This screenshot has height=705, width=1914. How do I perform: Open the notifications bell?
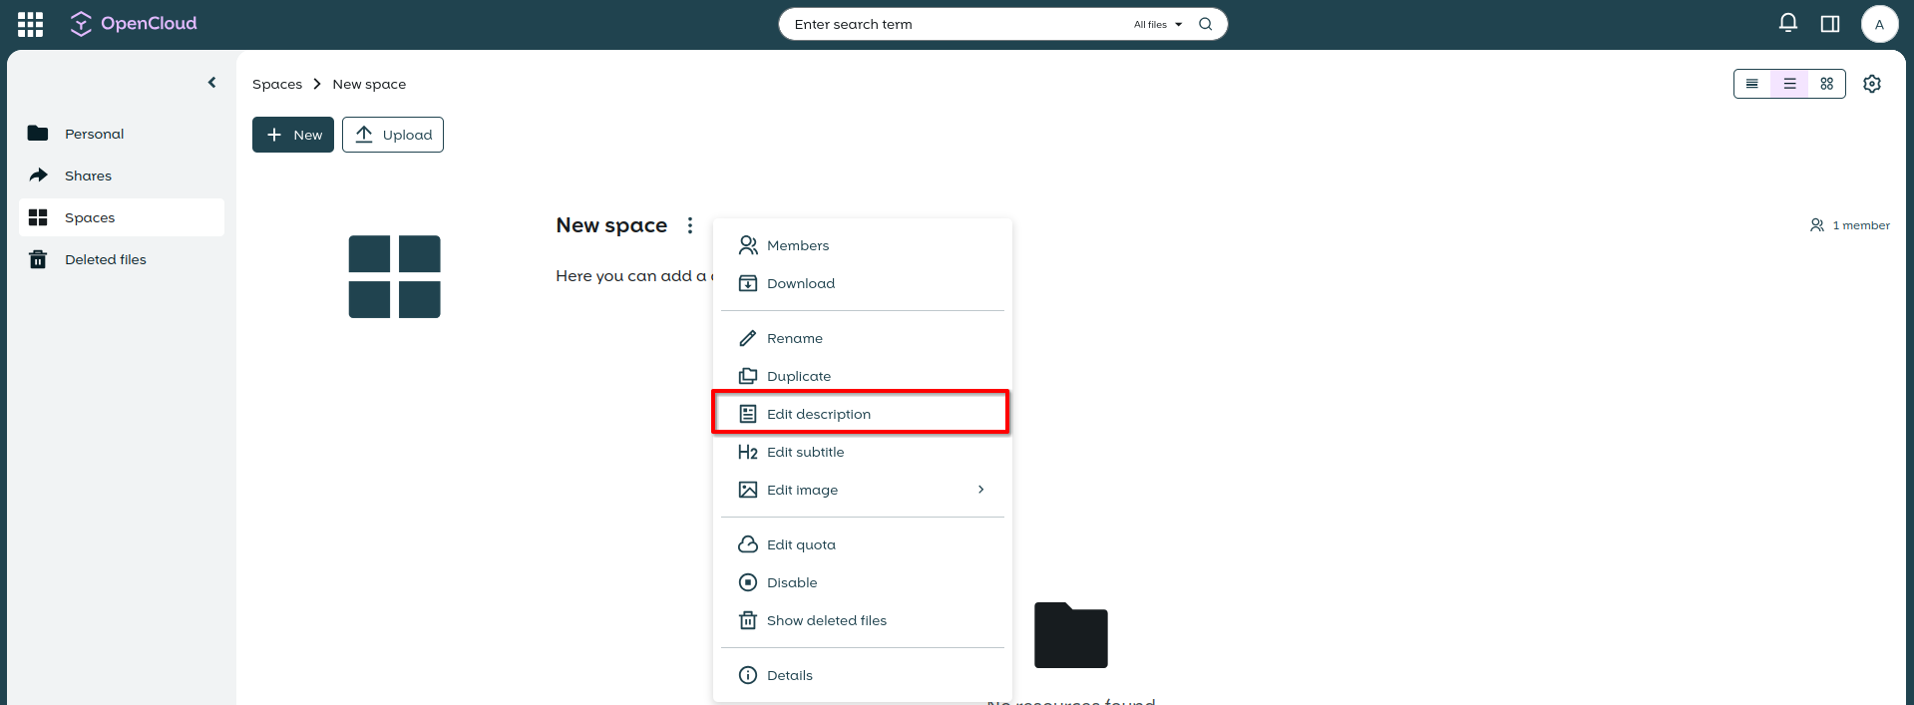tap(1787, 24)
